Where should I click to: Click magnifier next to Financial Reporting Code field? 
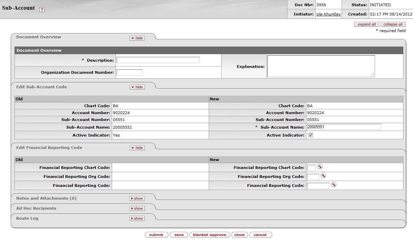pyautogui.click(x=334, y=185)
